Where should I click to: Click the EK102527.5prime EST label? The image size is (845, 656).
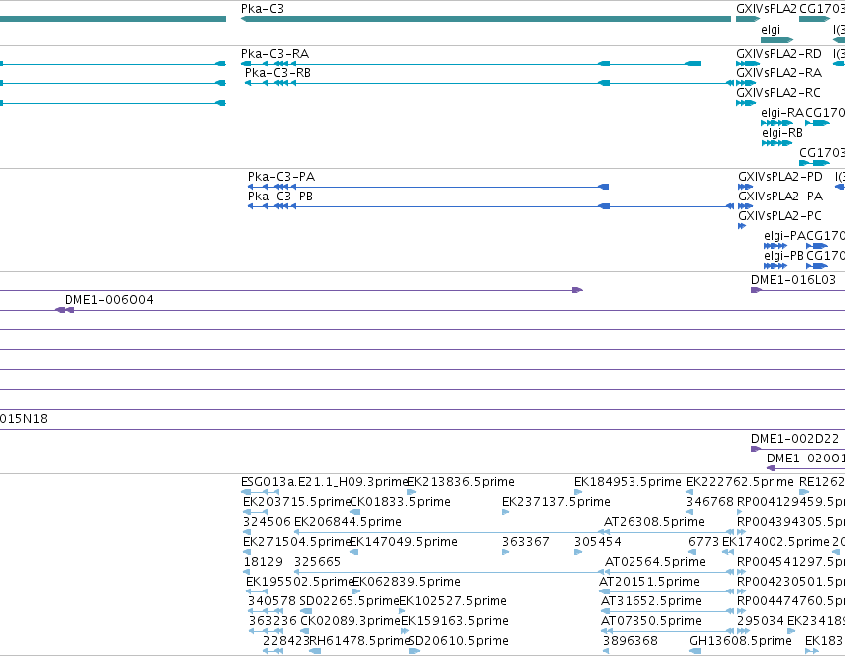click(x=453, y=601)
